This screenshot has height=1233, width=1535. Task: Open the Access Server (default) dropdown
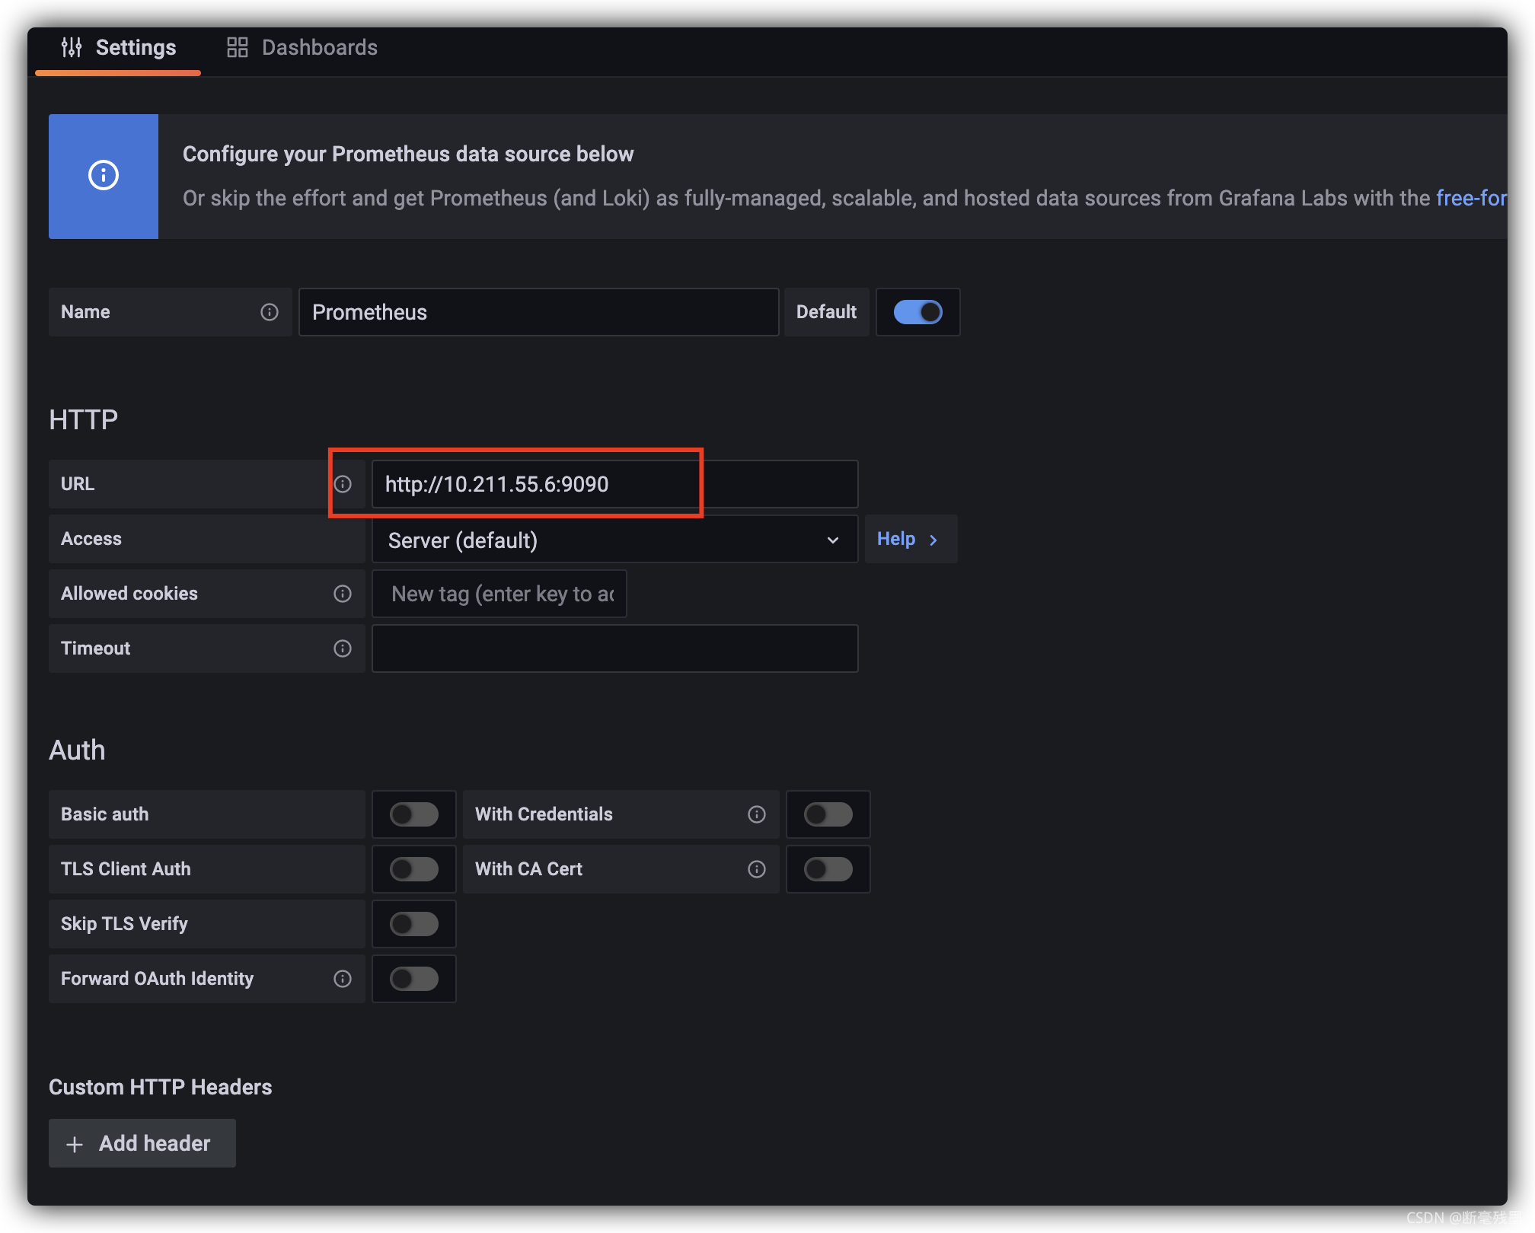point(614,540)
